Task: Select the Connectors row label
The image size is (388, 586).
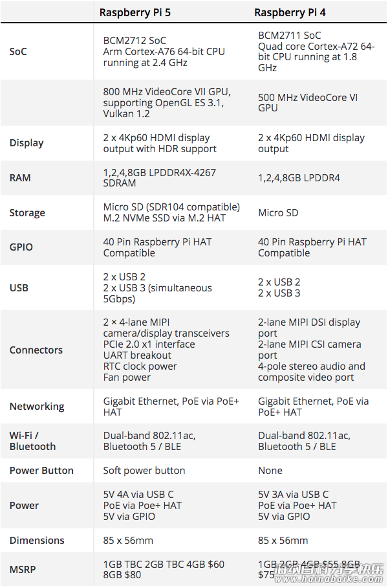Action: (x=36, y=350)
